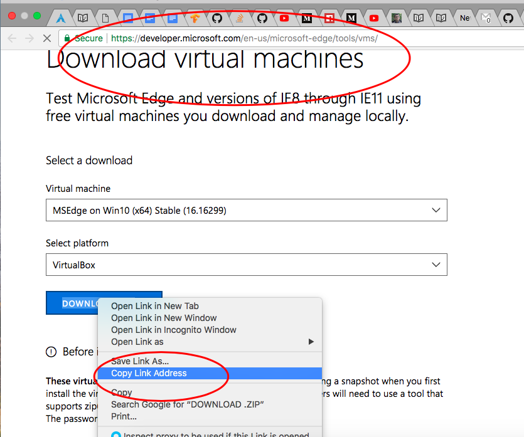Click the "Virtual machine" field label
Viewport: 524px width, 437px height.
click(x=78, y=189)
